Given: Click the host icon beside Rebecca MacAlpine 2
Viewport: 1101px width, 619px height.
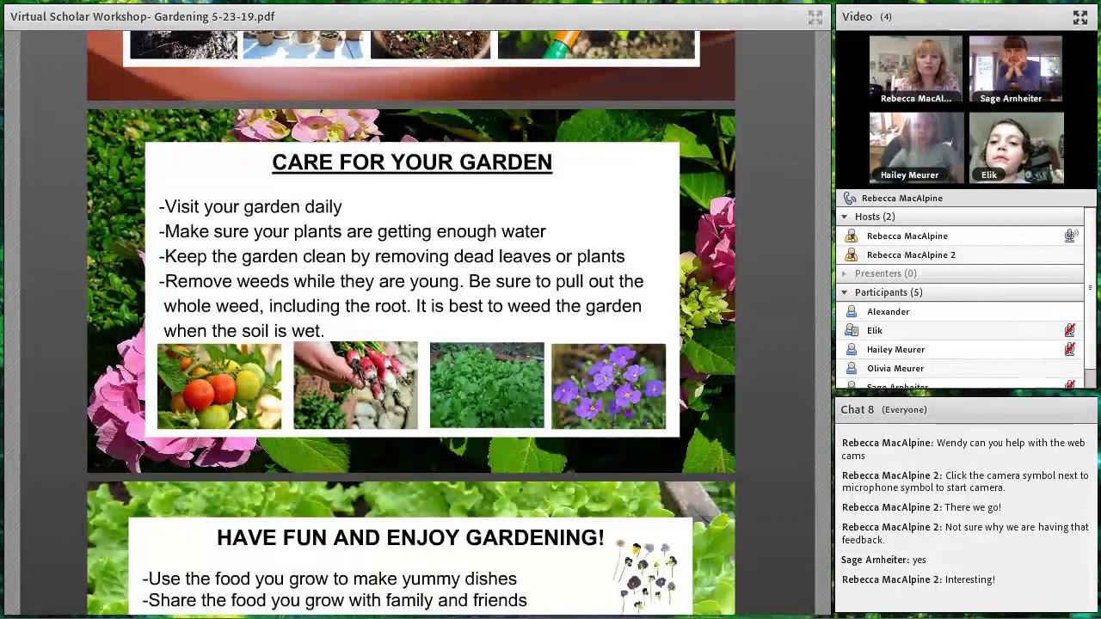Looking at the screenshot, I should (x=851, y=255).
